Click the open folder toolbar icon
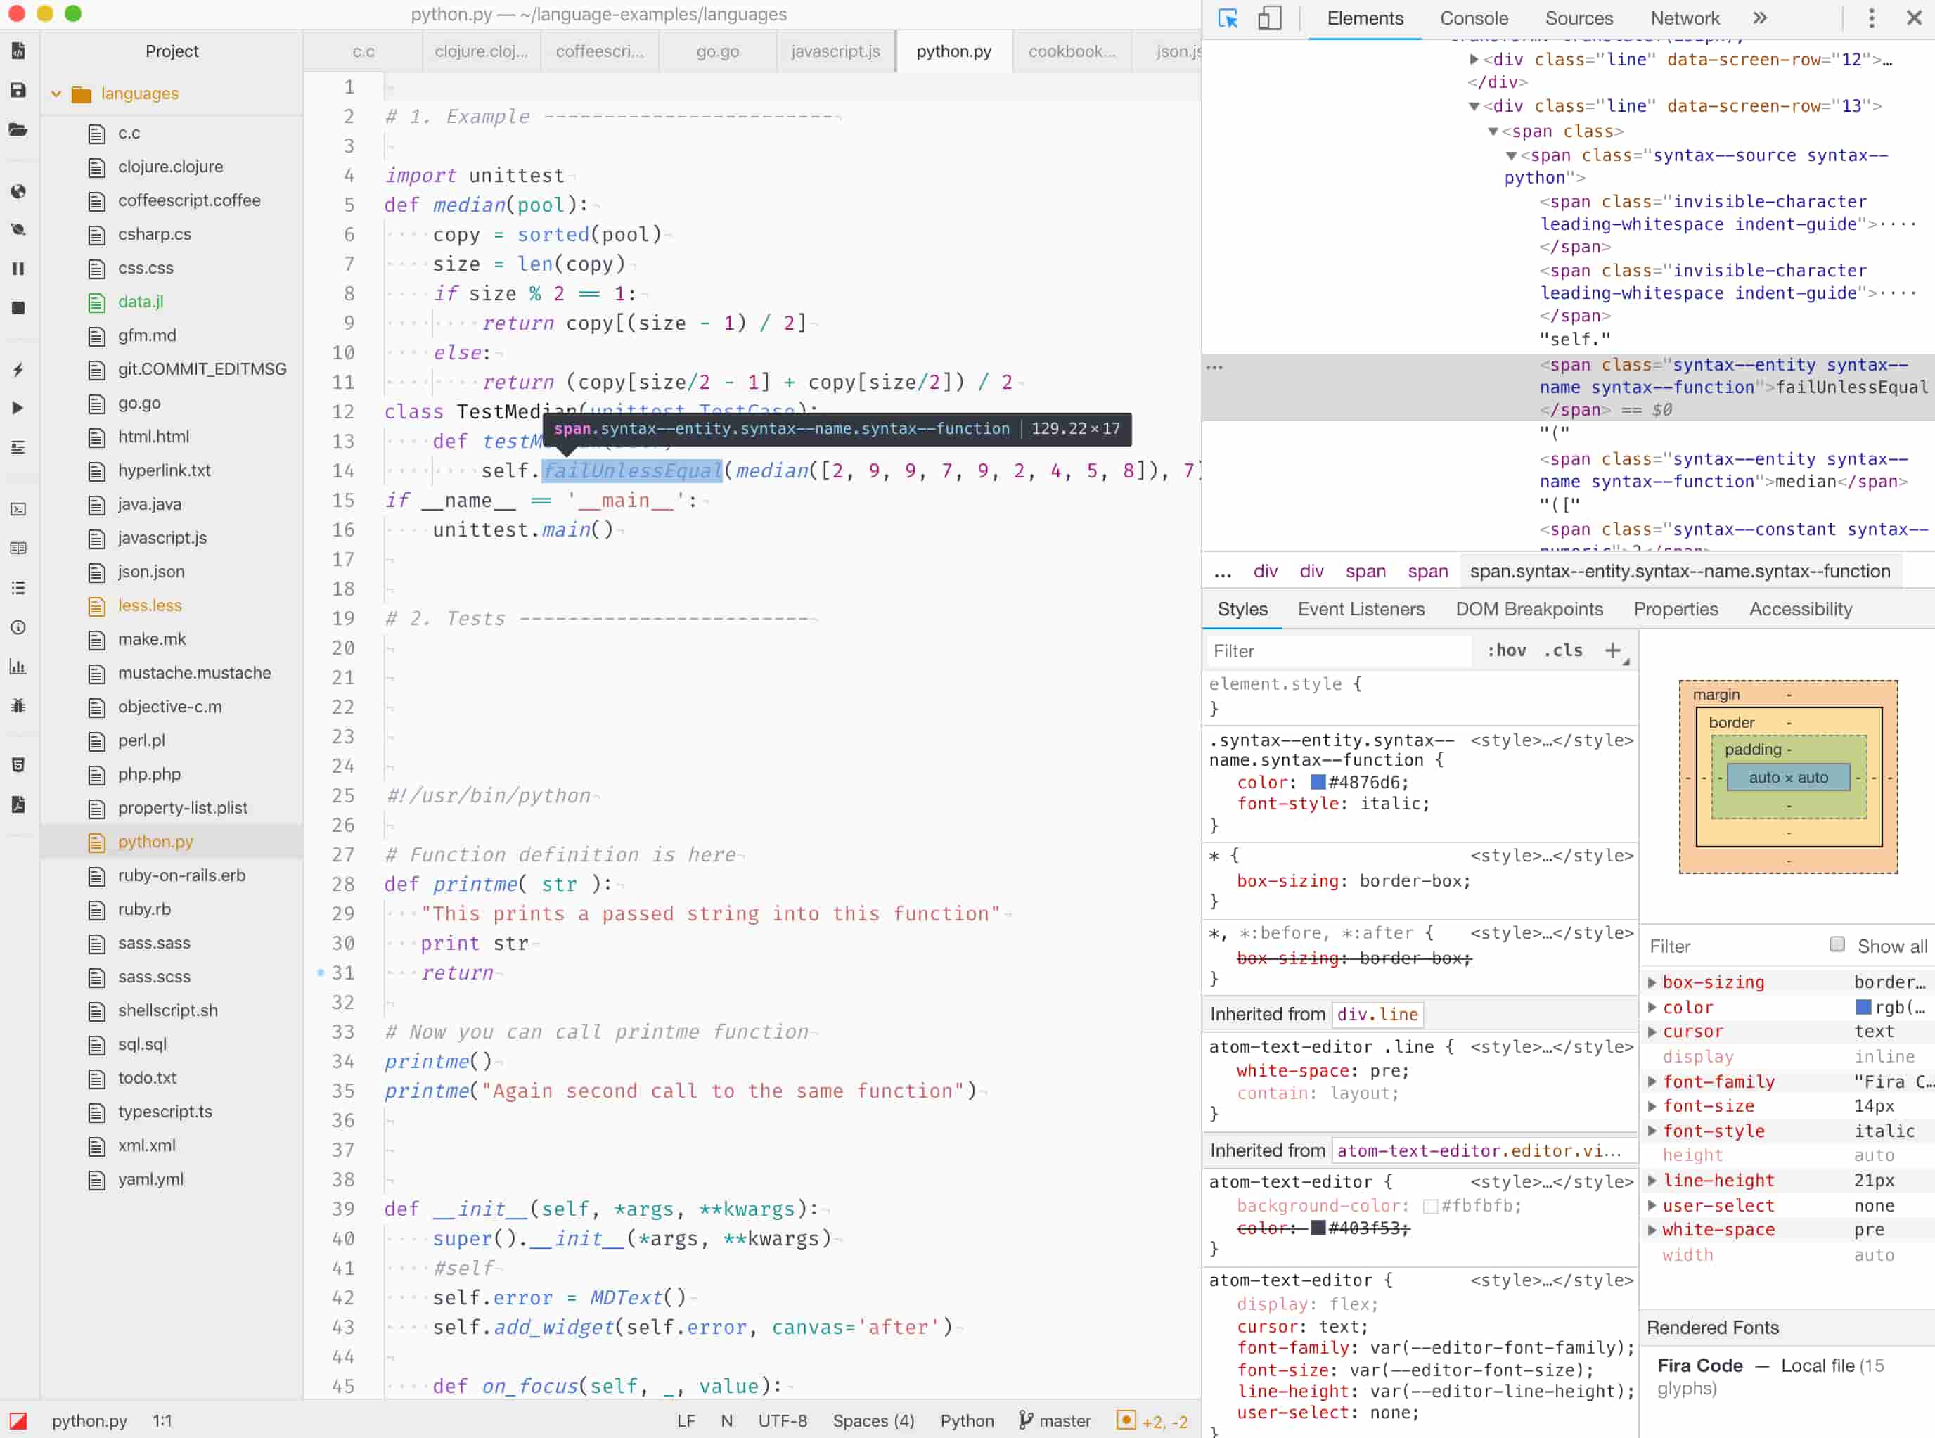Image resolution: width=1935 pixels, height=1438 pixels. tap(18, 129)
